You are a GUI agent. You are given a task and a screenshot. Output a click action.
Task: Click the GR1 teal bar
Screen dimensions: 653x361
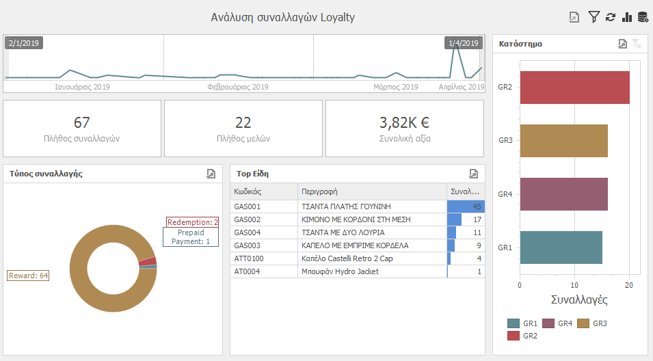coord(561,248)
